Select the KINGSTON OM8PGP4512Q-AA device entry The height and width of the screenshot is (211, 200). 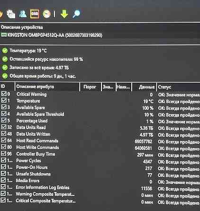52,35
